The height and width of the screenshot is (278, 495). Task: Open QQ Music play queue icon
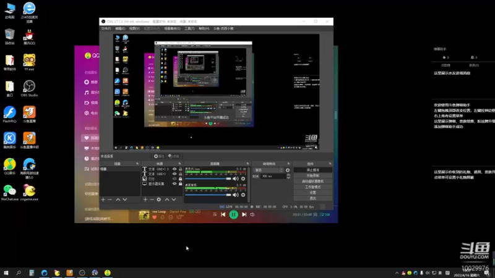tap(324, 214)
